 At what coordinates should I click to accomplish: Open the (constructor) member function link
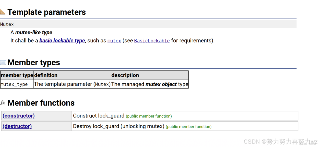(x=19, y=116)
